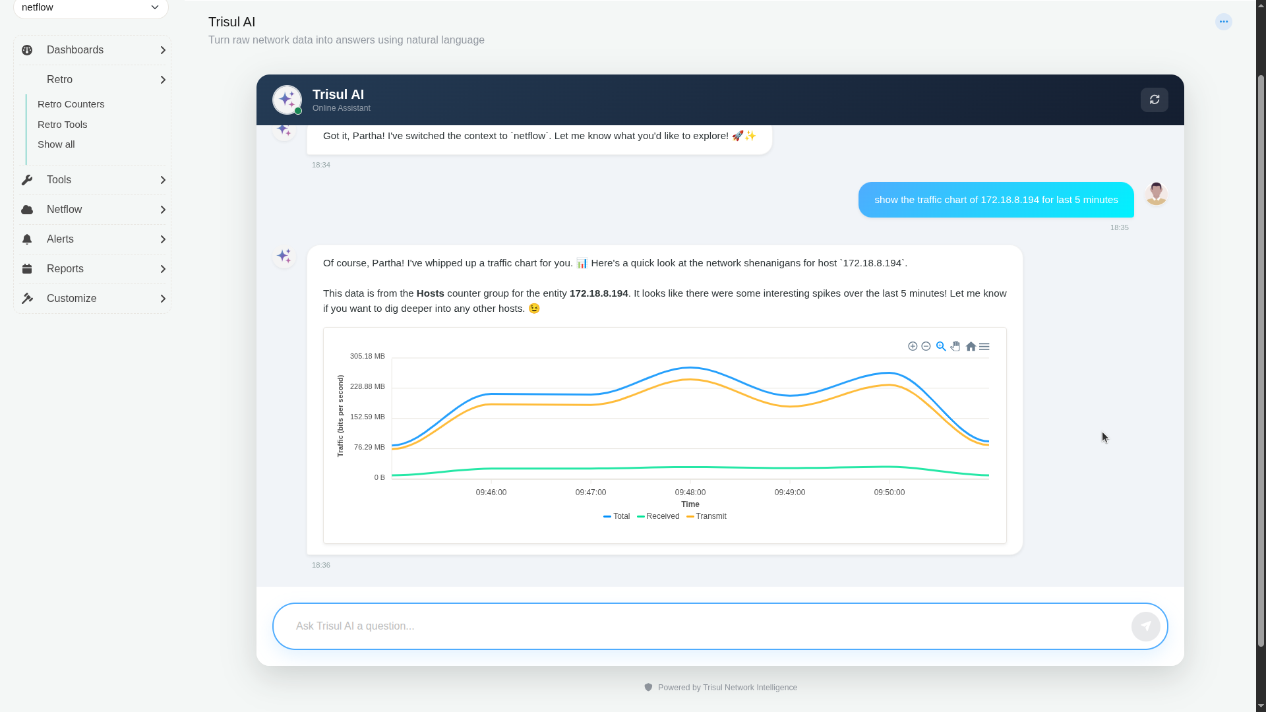Reset chart zoom with home icon

tap(971, 346)
